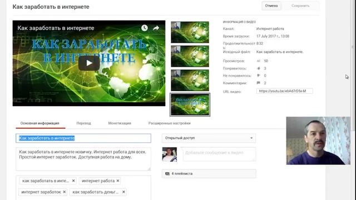356x200 pixels.
Task: Remove the 'интернет заработок' tag
Action: (x=65, y=192)
